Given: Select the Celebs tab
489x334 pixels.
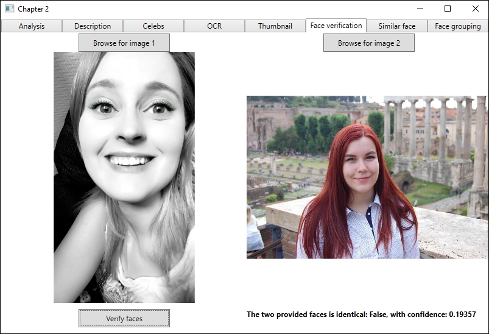Looking at the screenshot, I should click(x=153, y=26).
